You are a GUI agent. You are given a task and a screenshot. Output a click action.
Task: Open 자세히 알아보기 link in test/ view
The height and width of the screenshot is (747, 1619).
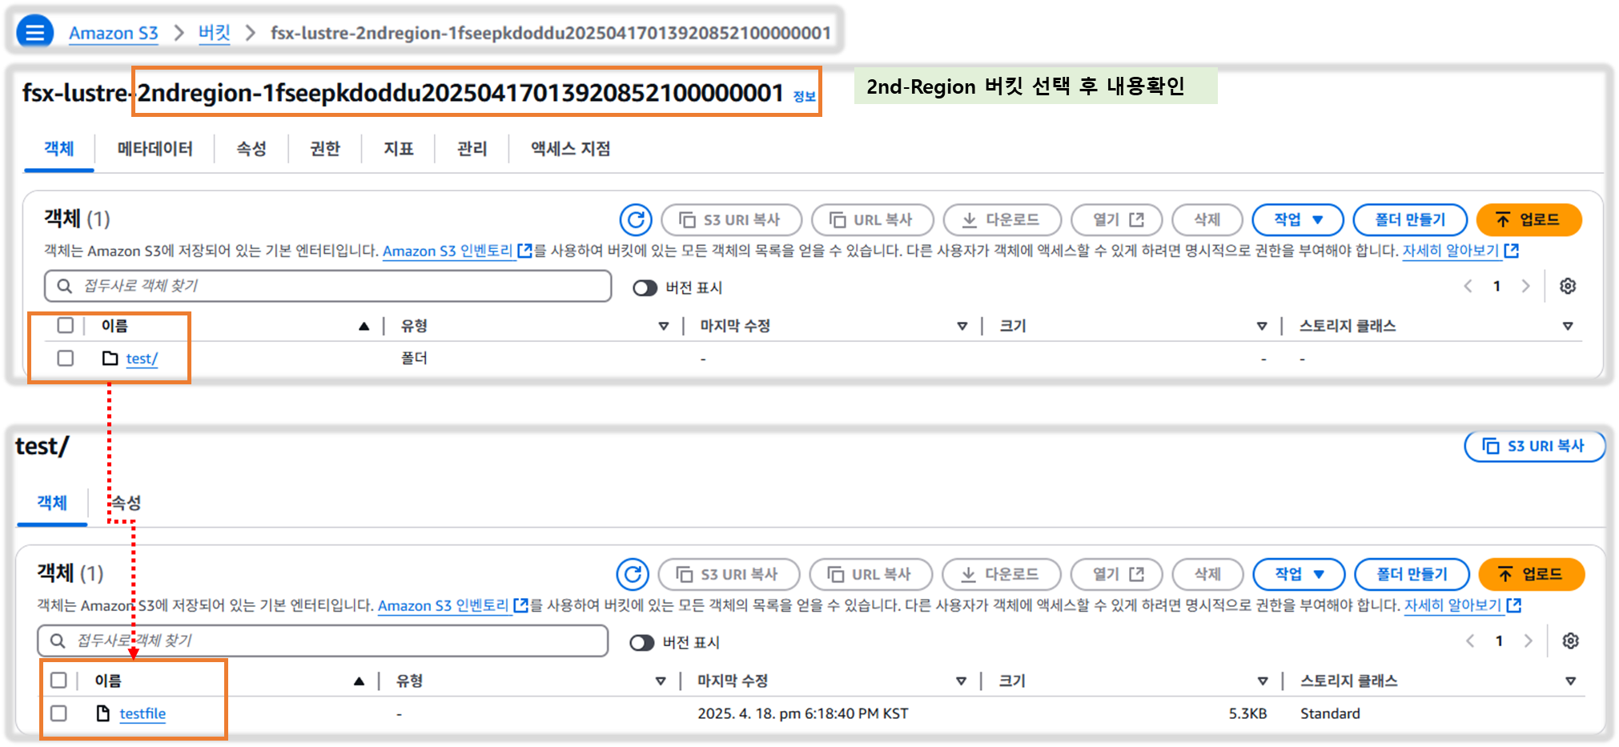(x=1462, y=605)
